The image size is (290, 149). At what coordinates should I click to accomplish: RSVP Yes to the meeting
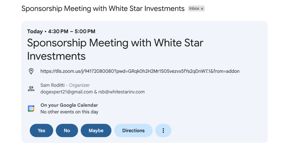tap(41, 131)
